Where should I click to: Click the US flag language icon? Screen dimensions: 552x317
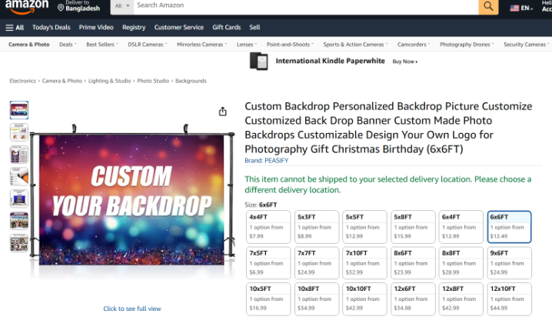coord(514,8)
